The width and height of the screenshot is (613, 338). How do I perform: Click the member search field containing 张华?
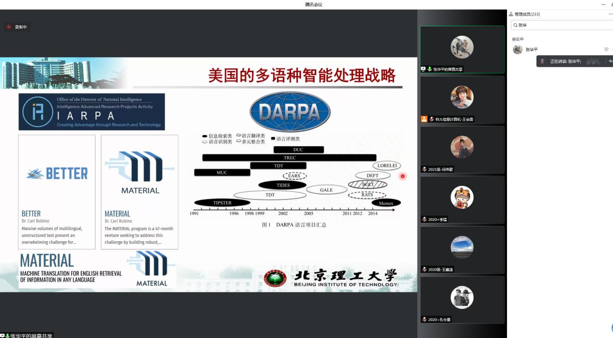(x=562, y=25)
